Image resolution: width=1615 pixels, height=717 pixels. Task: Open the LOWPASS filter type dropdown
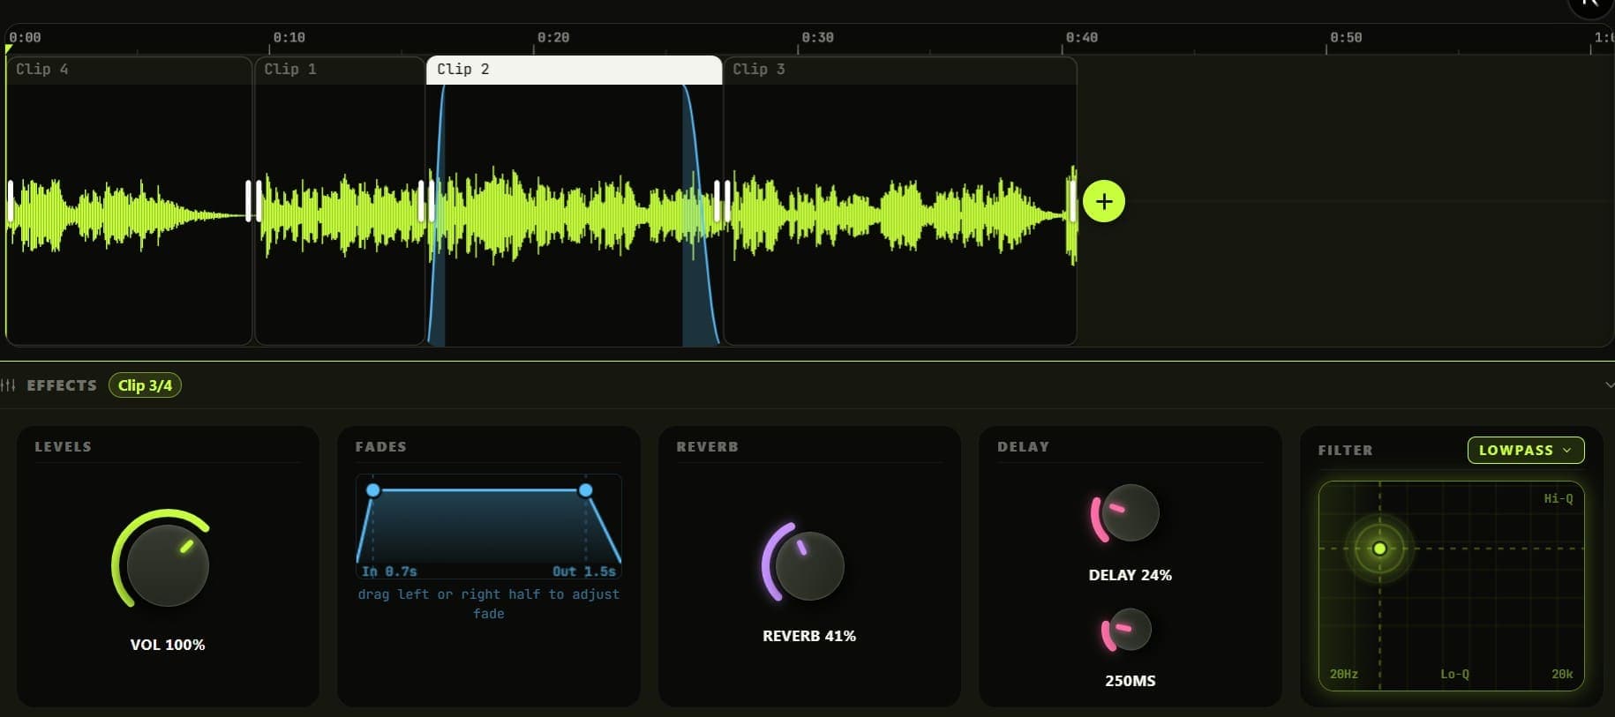(1525, 450)
